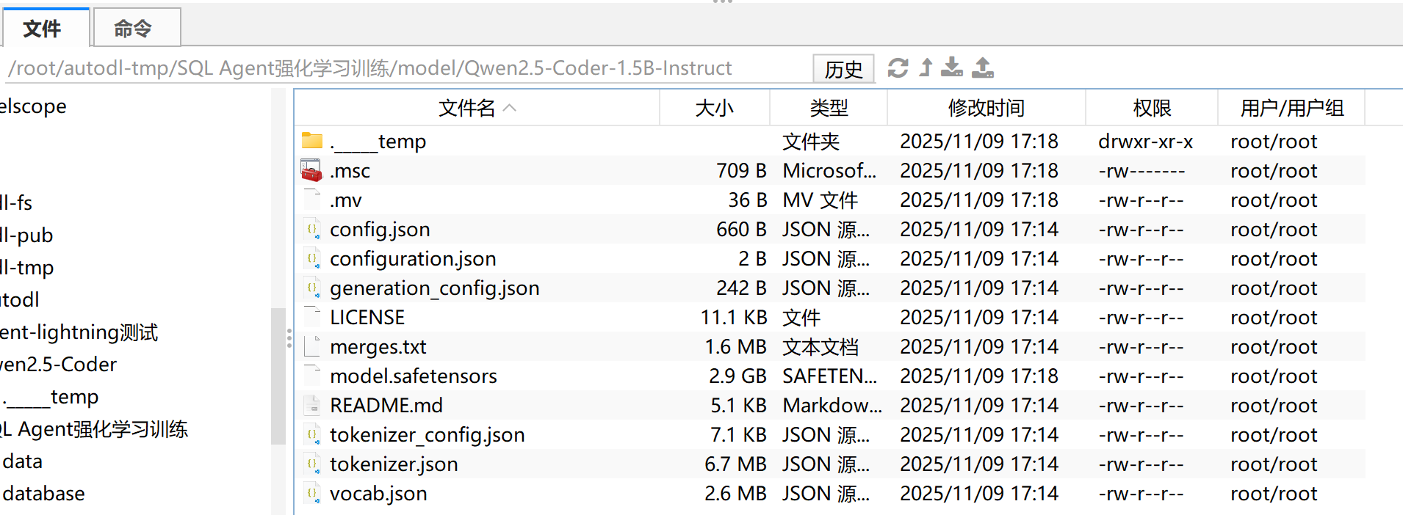The image size is (1403, 515).
Task: Open the .____temp folder in file list
Action: tap(378, 141)
